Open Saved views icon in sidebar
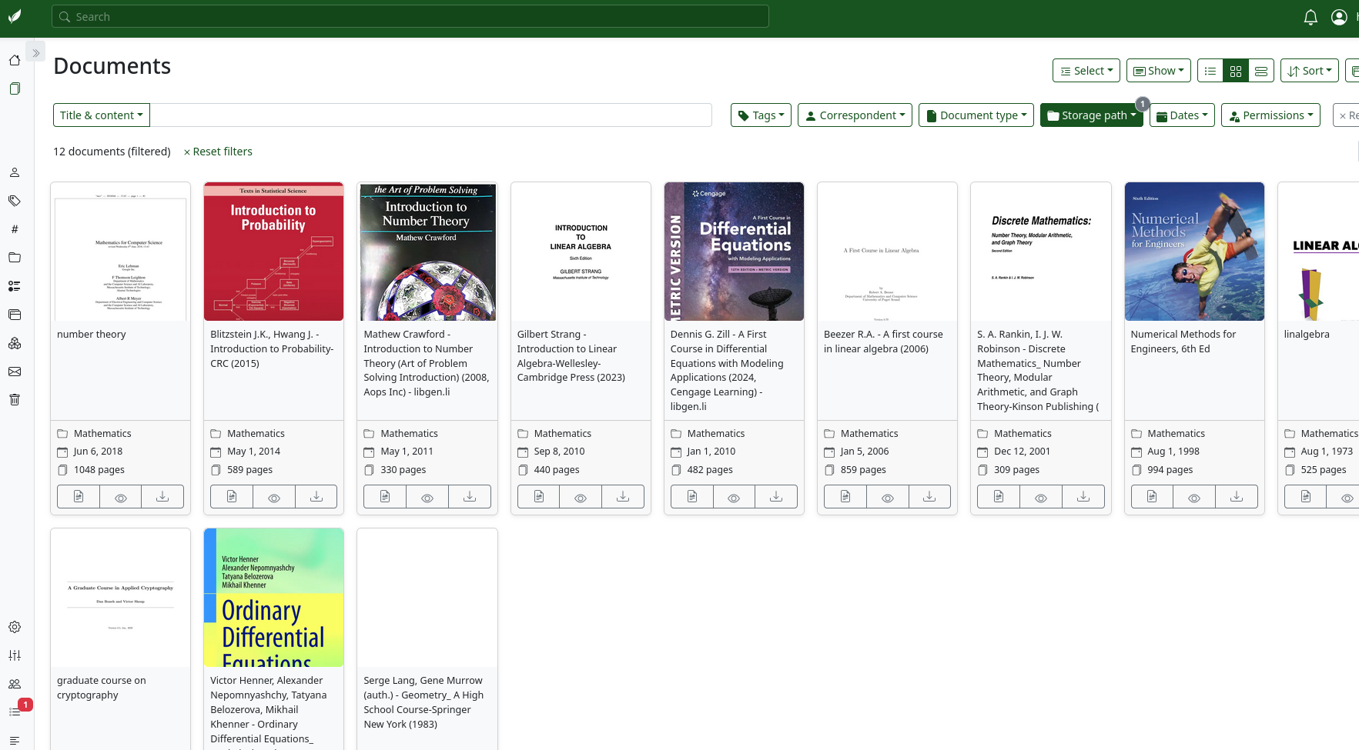 click(x=15, y=315)
